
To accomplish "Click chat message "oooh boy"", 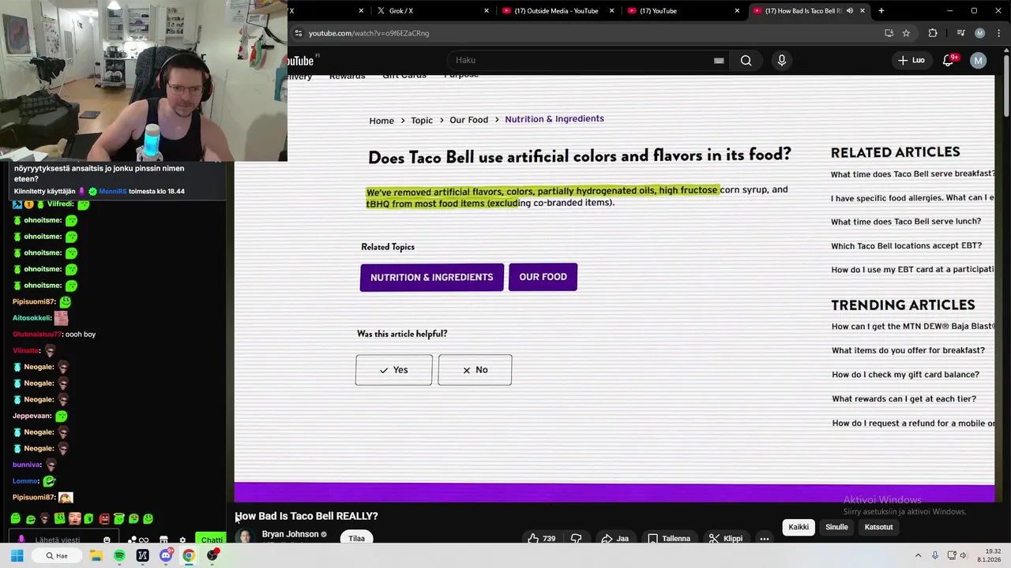I will click(81, 334).
